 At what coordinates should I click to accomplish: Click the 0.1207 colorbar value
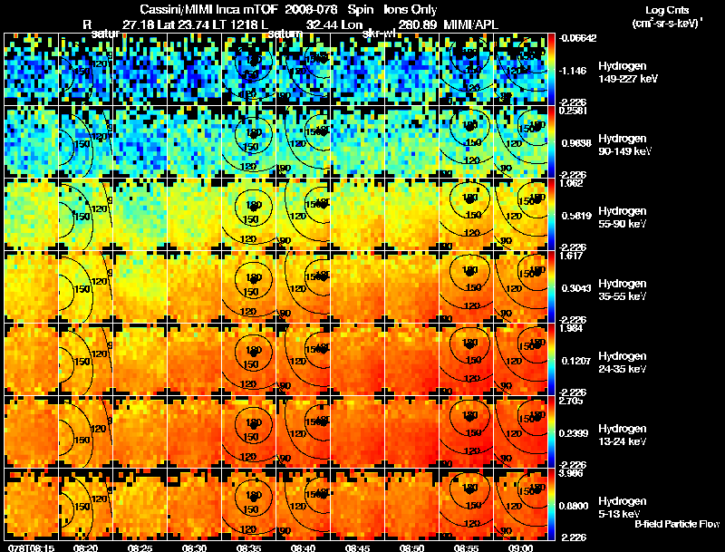(x=576, y=361)
